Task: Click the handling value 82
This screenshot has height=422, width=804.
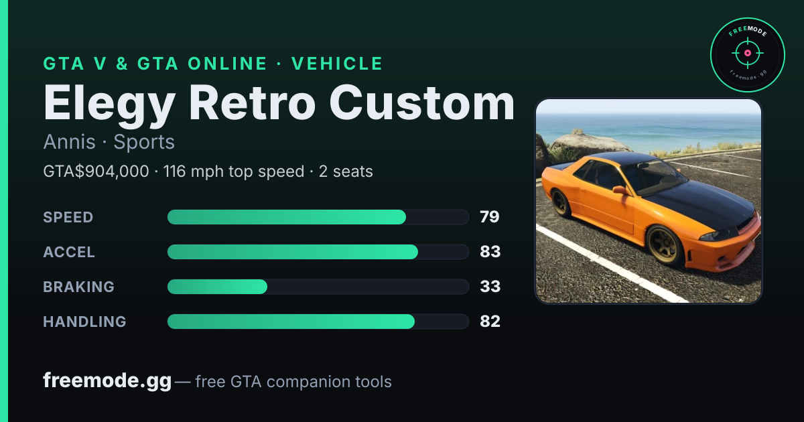Action: [x=490, y=322]
